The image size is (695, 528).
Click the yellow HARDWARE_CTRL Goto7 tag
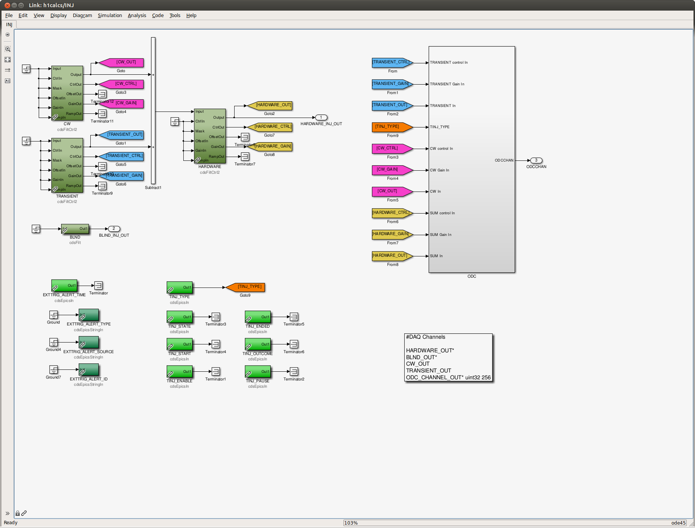click(x=270, y=127)
